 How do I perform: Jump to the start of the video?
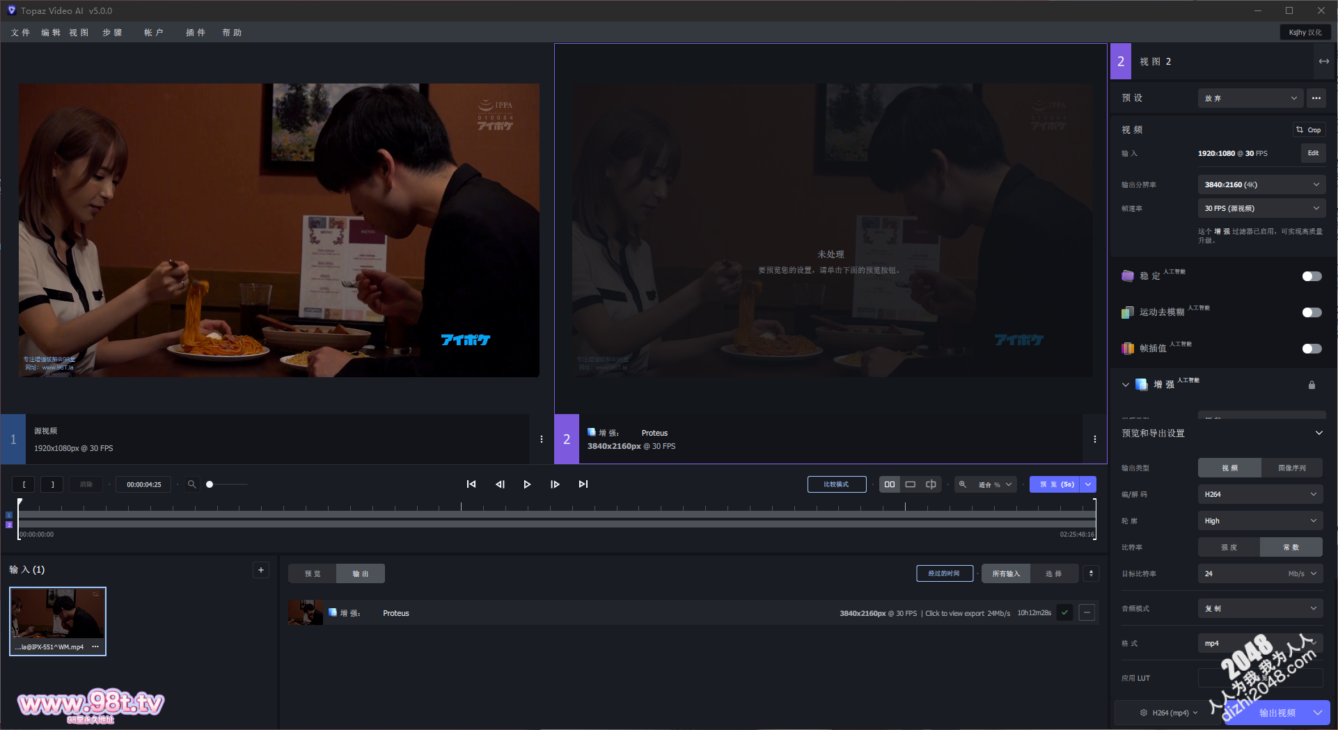coord(471,484)
